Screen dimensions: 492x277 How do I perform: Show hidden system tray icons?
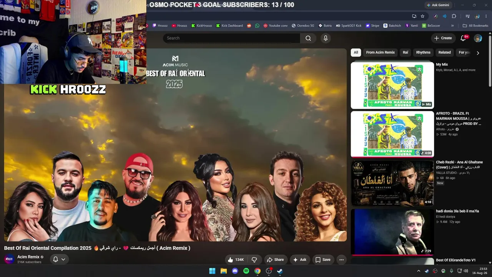[x=419, y=271]
